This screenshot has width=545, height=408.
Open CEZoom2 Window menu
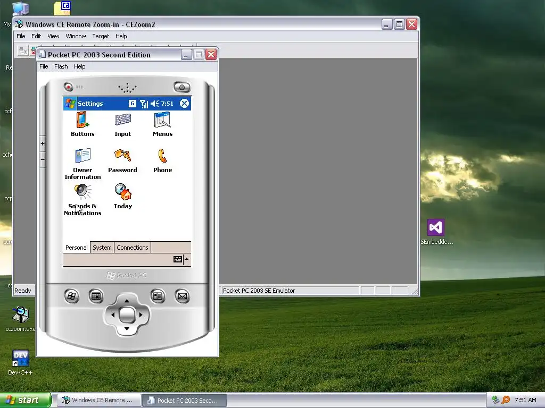pos(76,36)
